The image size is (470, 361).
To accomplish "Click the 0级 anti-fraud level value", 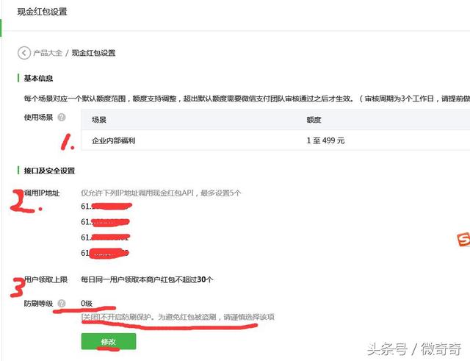I will (x=87, y=304).
